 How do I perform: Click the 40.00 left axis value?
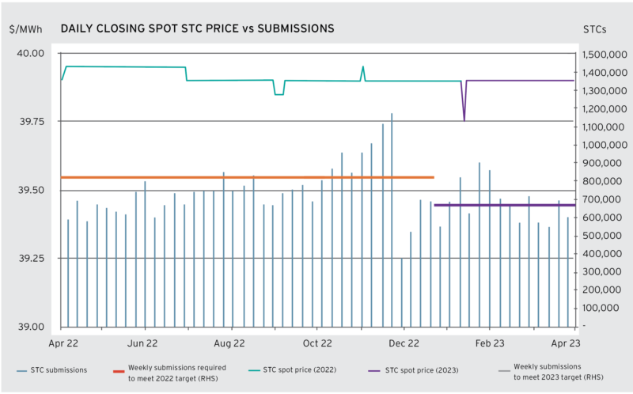point(30,53)
